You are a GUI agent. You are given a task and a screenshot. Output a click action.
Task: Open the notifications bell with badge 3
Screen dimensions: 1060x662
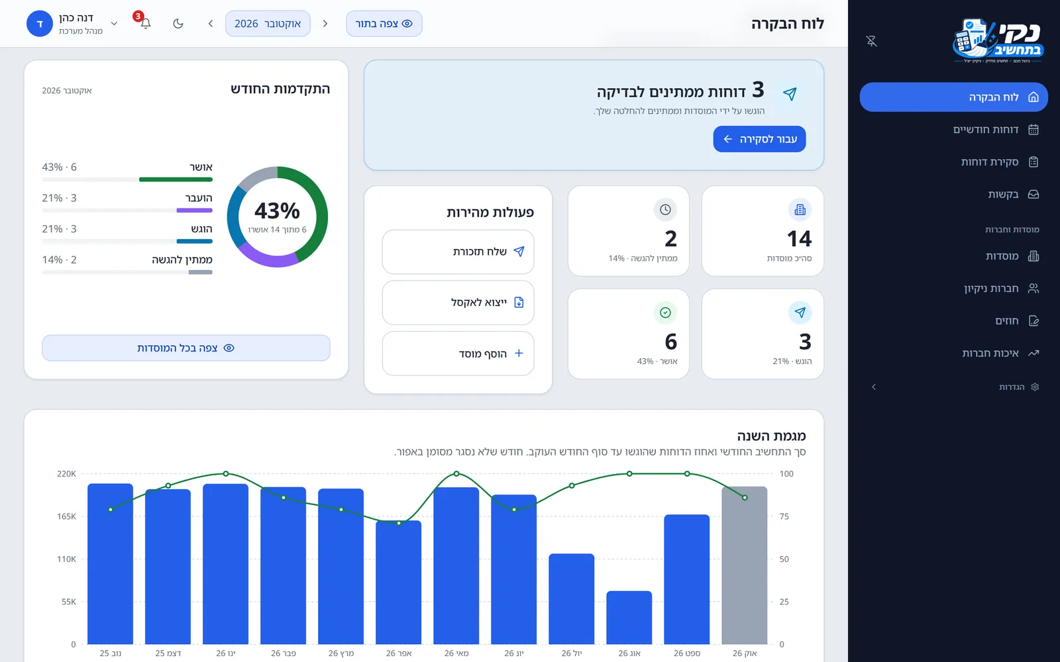tap(145, 23)
